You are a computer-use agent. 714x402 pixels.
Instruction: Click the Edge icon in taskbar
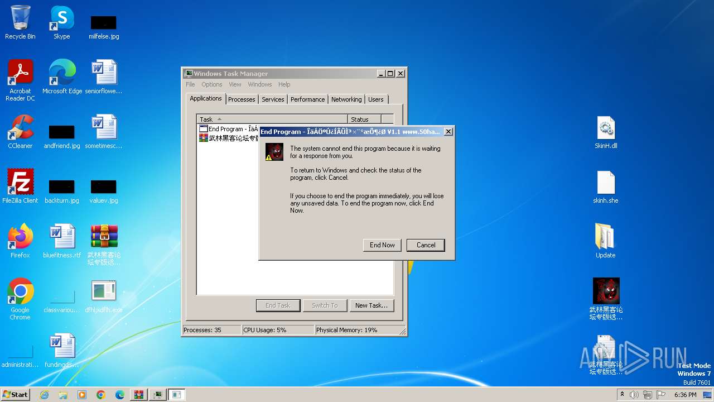(120, 395)
